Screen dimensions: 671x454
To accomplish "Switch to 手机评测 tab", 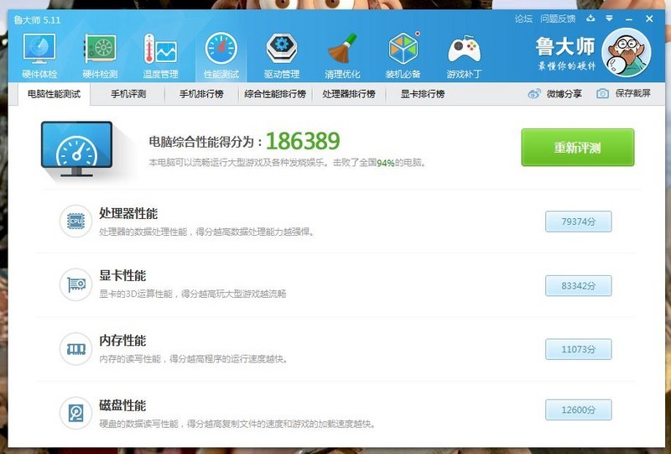I will [128, 94].
